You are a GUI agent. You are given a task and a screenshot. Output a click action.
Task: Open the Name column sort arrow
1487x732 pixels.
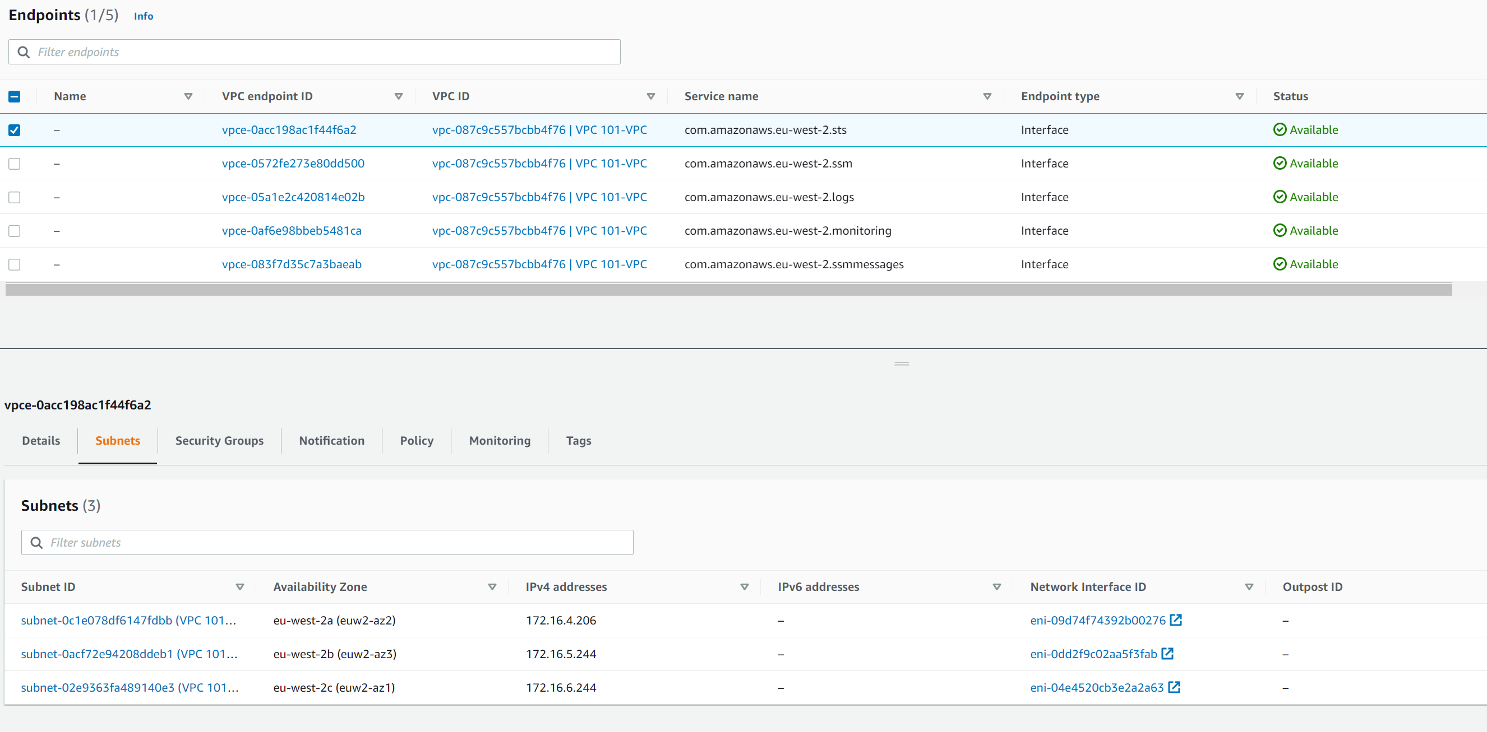coord(188,96)
